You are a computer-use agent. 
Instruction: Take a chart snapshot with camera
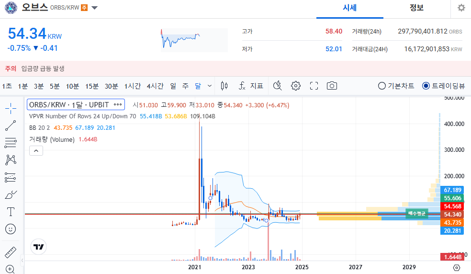(x=332, y=86)
